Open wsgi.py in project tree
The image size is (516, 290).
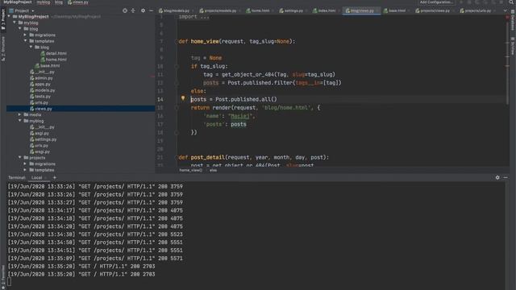(40, 151)
